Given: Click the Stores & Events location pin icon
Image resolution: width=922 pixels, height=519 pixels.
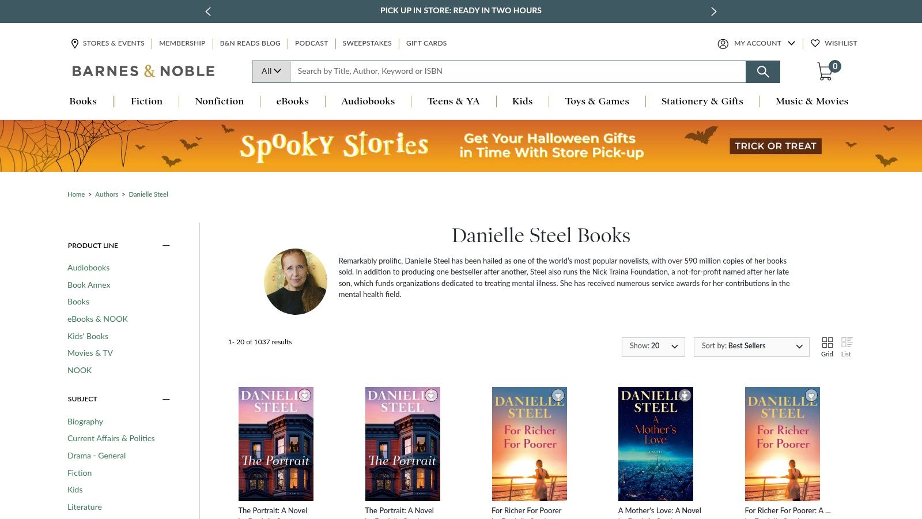Looking at the screenshot, I should (74, 43).
